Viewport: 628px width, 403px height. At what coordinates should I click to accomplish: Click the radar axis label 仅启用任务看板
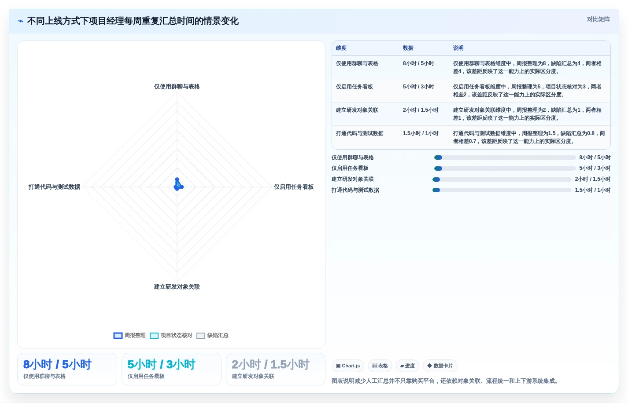point(294,187)
